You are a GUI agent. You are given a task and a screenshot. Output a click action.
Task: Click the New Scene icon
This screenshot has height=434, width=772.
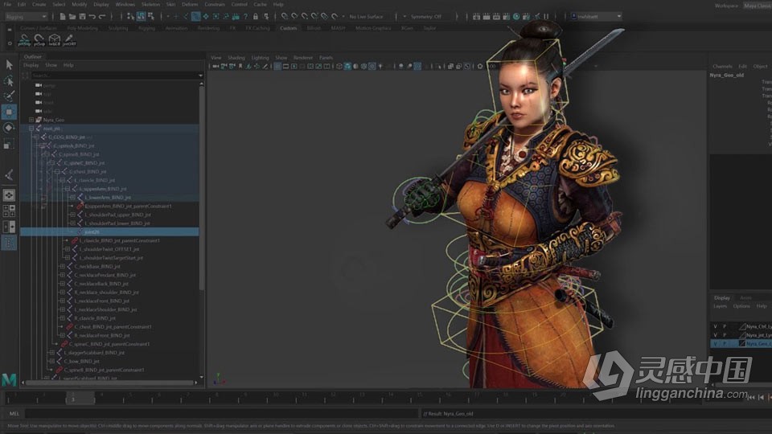(63, 17)
